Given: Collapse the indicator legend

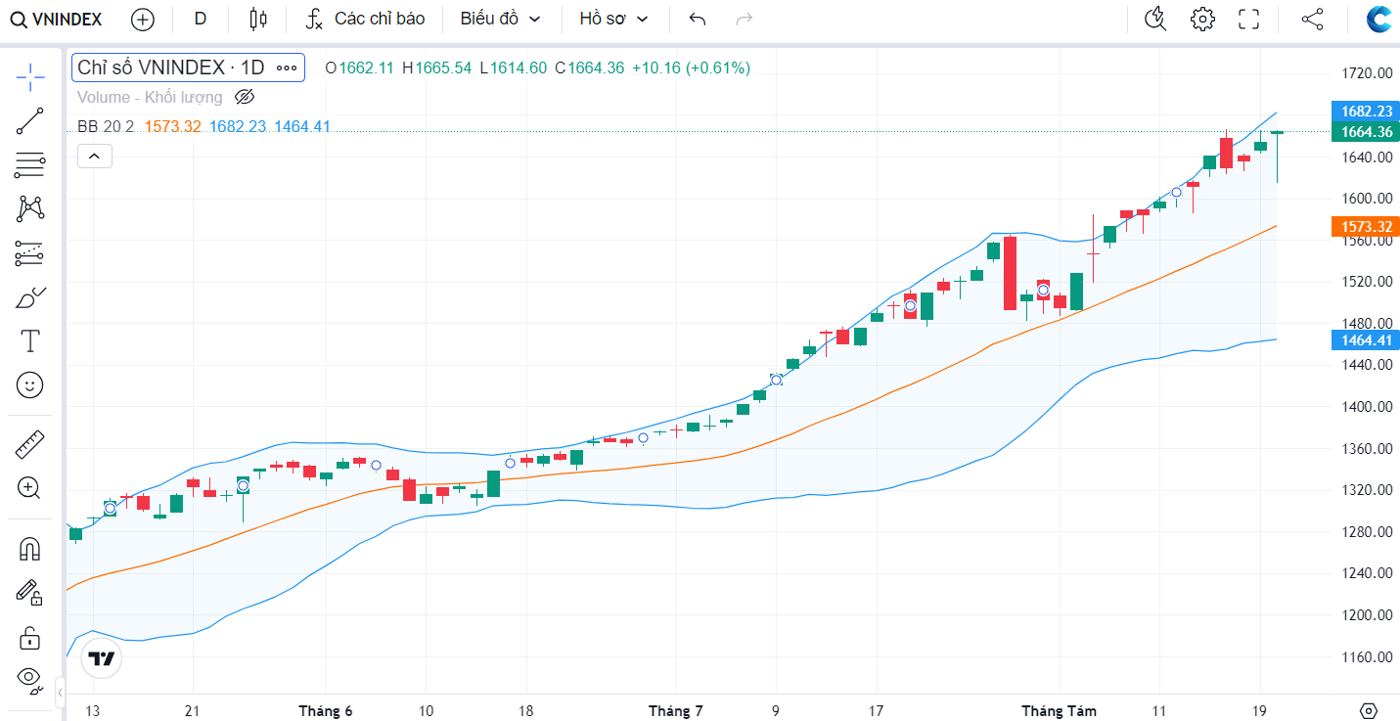Looking at the screenshot, I should (95, 156).
